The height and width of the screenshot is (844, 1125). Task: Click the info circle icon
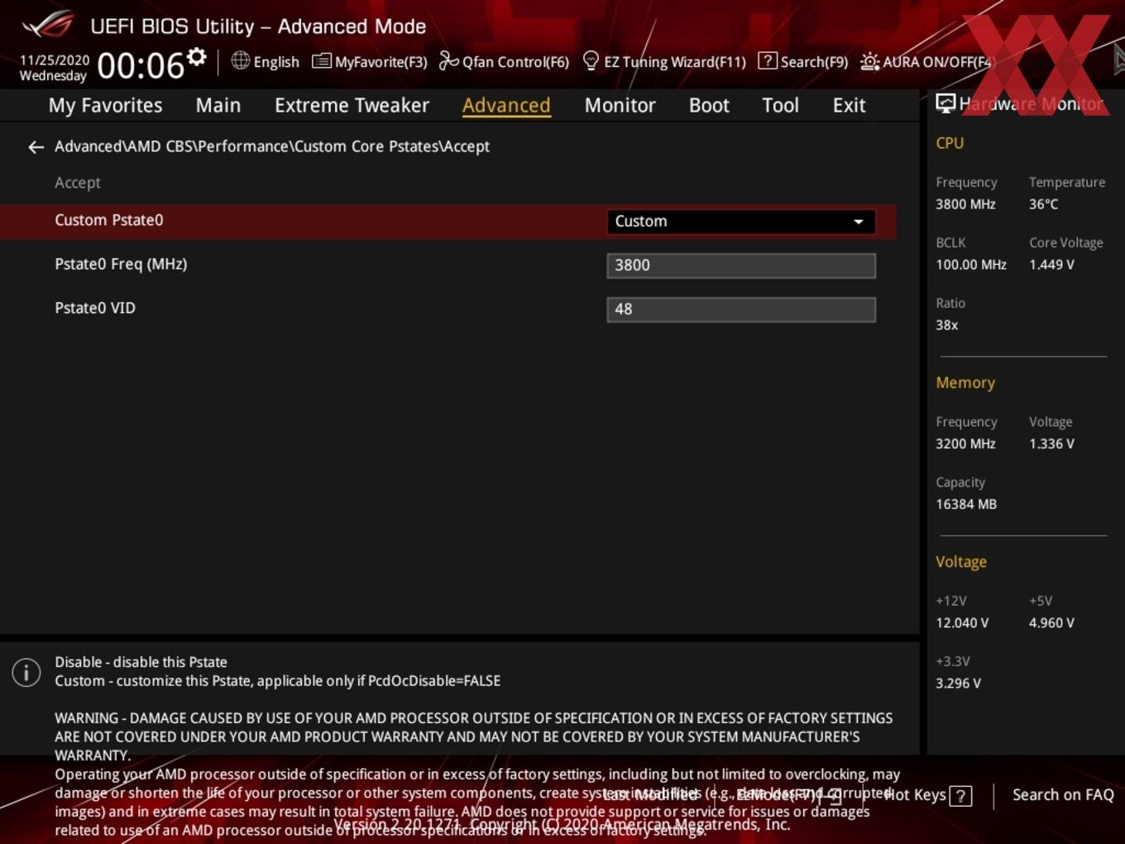(26, 672)
